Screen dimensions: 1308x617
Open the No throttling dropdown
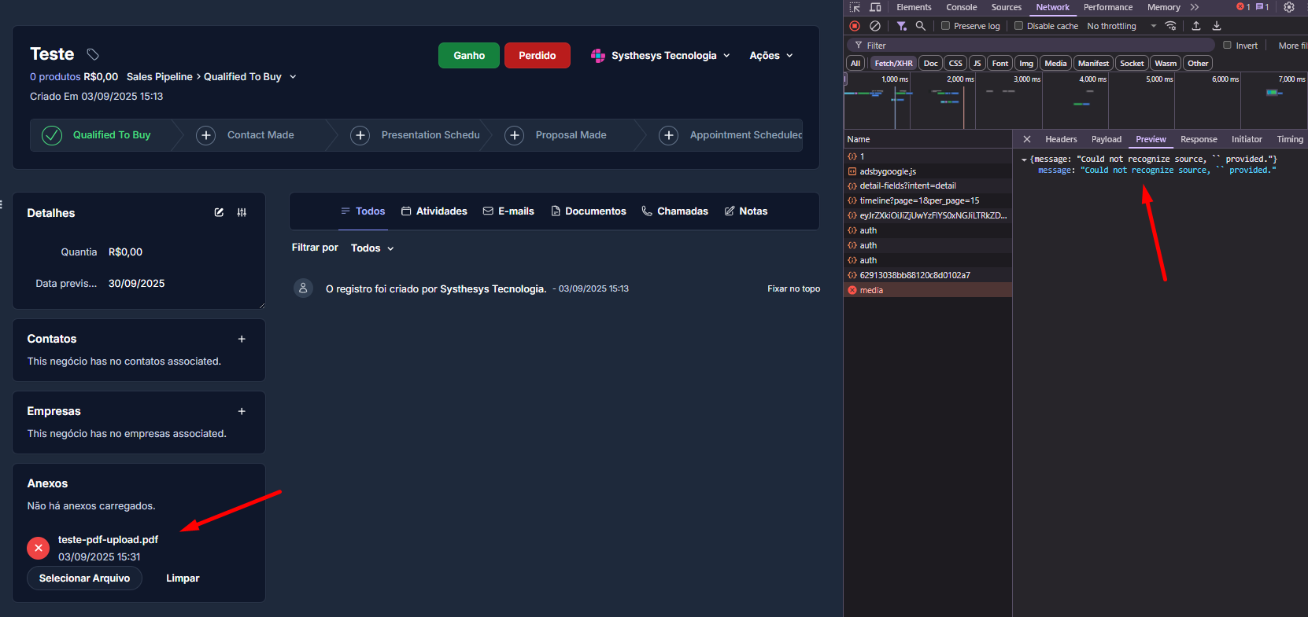pyautogui.click(x=1121, y=26)
